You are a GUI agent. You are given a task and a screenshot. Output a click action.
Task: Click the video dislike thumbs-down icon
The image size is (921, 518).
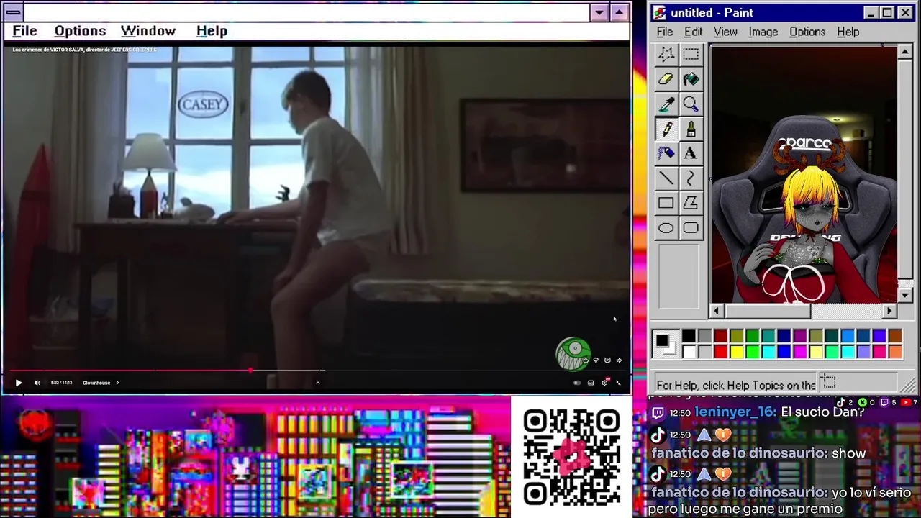click(596, 360)
